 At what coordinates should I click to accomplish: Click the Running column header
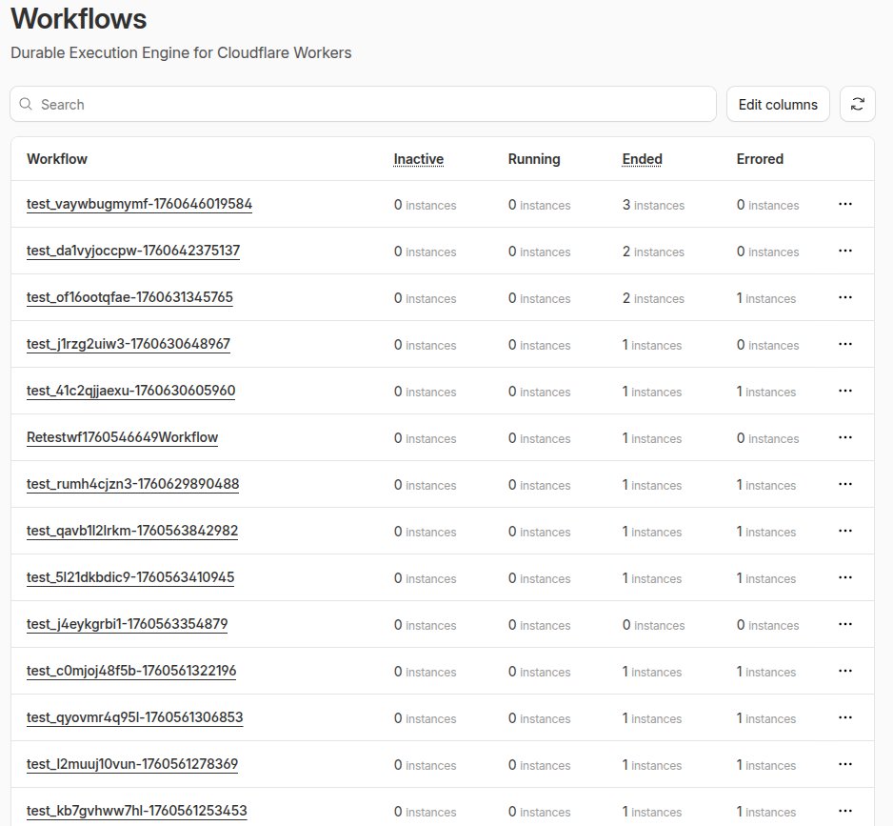[534, 159]
